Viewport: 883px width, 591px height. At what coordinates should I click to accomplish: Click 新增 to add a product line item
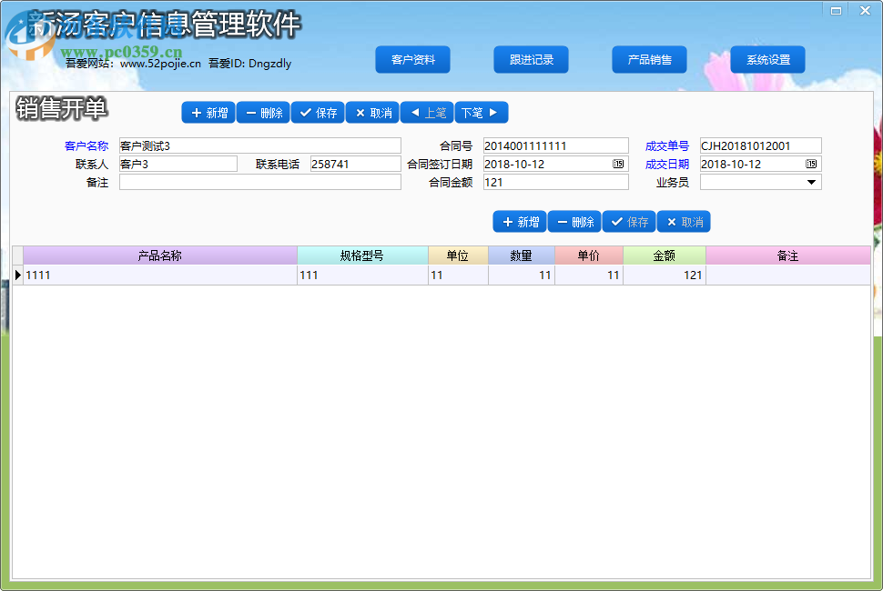[519, 221]
